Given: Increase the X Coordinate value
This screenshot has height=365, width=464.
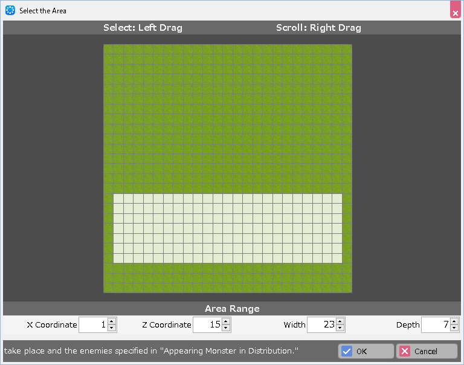Looking at the screenshot, I should [x=112, y=321].
